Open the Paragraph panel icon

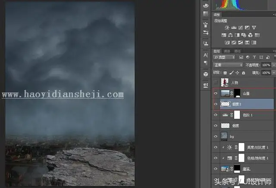(x=206, y=62)
